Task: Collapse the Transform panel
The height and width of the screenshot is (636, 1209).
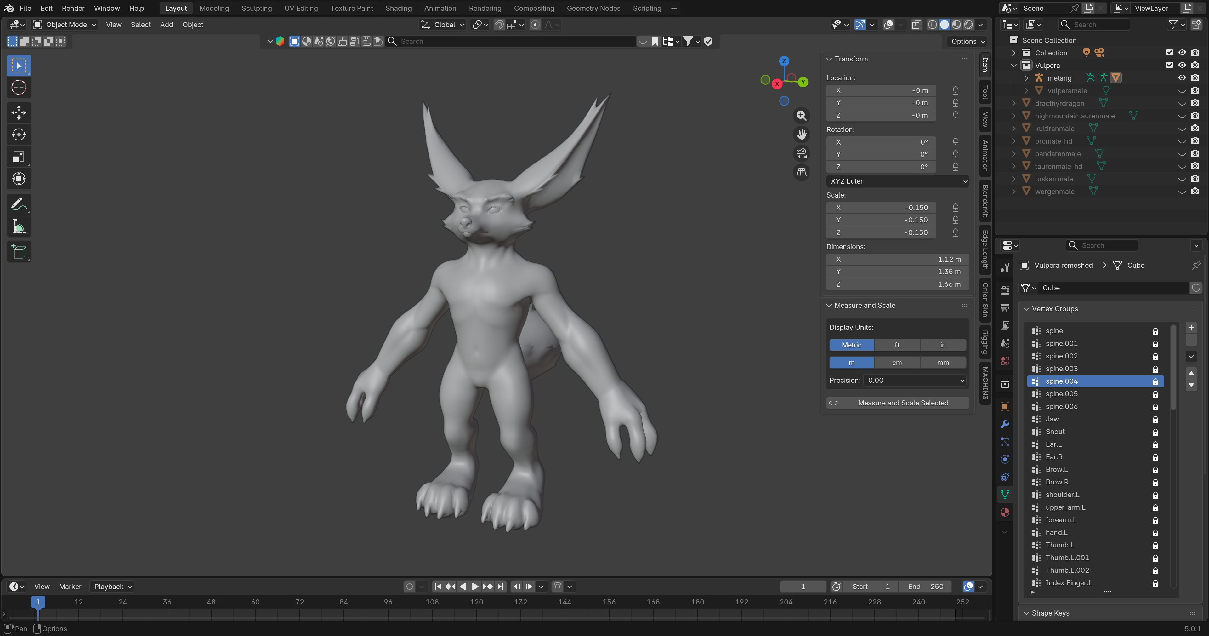Action: [x=829, y=59]
